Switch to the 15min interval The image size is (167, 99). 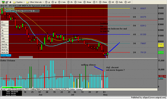click(103, 2)
